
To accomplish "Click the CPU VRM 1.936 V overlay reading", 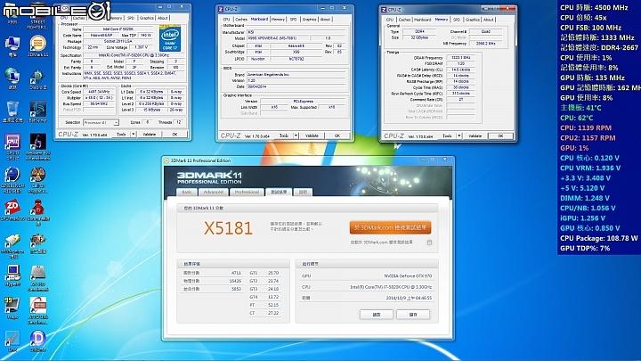I will click(590, 168).
